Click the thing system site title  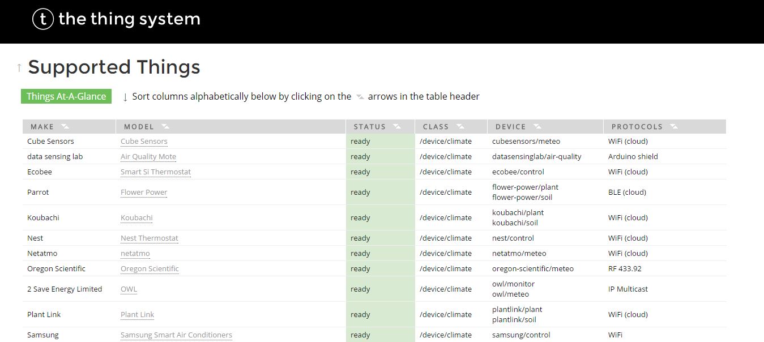(x=129, y=19)
